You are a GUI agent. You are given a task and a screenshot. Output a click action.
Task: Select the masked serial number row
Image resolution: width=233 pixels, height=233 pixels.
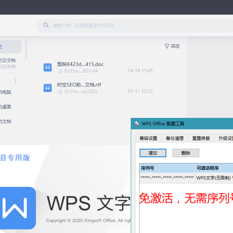pyautogui.click(x=186, y=178)
